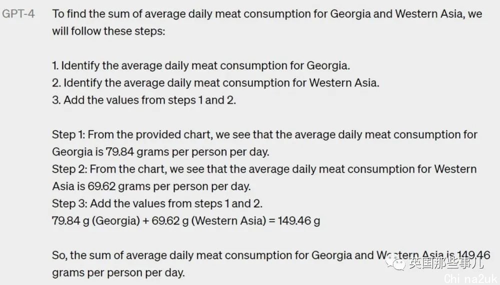Image resolution: width=500 pixels, height=285 pixels.
Task: Click the 'Step 2:' label text
Action: [69, 169]
